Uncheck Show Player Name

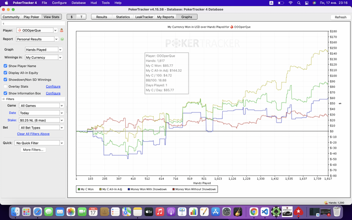6,66
